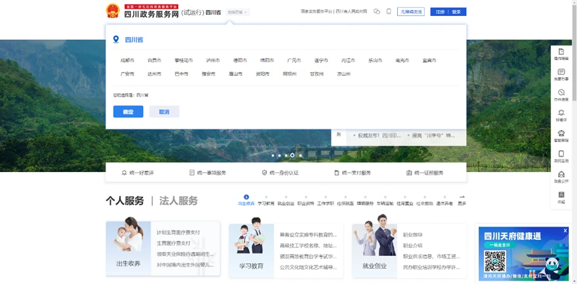Image resolution: width=577 pixels, height=284 pixels.
Task: Switch to the 法人服务 tab
Action: 179,201
